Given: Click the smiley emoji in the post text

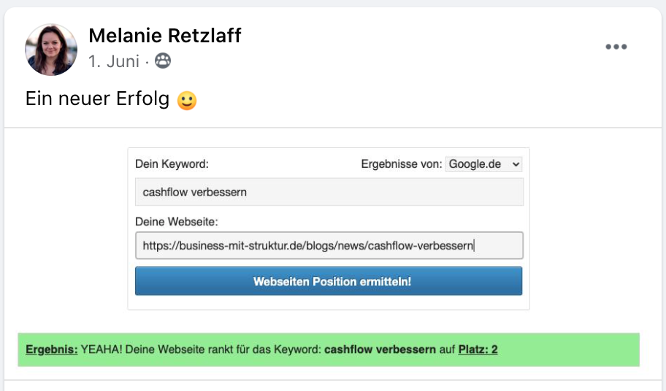Looking at the screenshot, I should pos(188,100).
